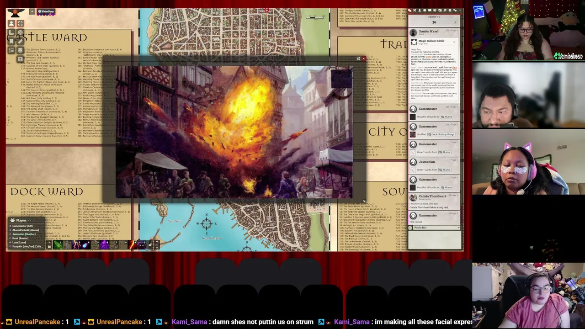The image size is (585, 329).
Task: Open the first Akuma card hand link
Action: point(447,117)
